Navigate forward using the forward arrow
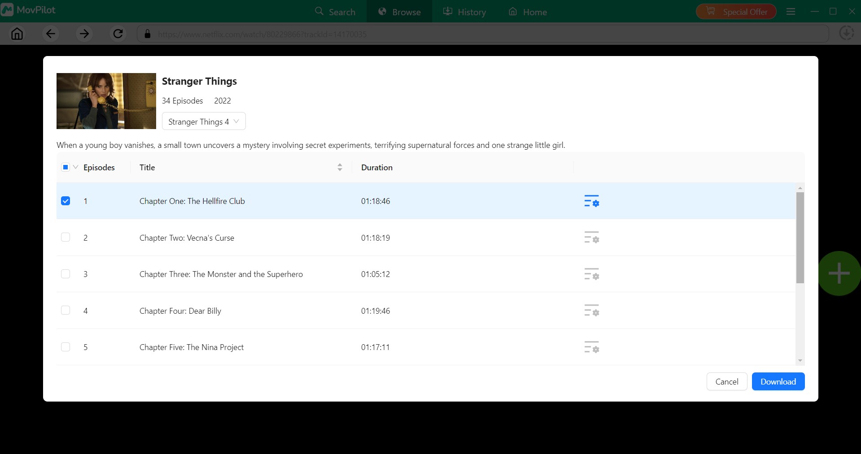This screenshot has width=861, height=454. tap(84, 34)
